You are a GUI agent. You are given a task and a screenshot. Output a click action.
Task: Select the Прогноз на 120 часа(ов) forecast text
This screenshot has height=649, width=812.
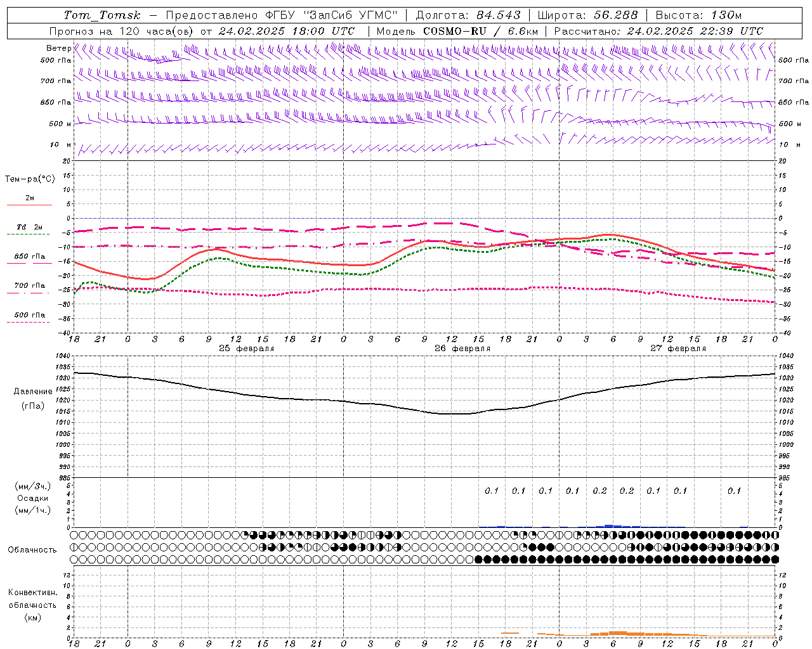click(x=122, y=31)
